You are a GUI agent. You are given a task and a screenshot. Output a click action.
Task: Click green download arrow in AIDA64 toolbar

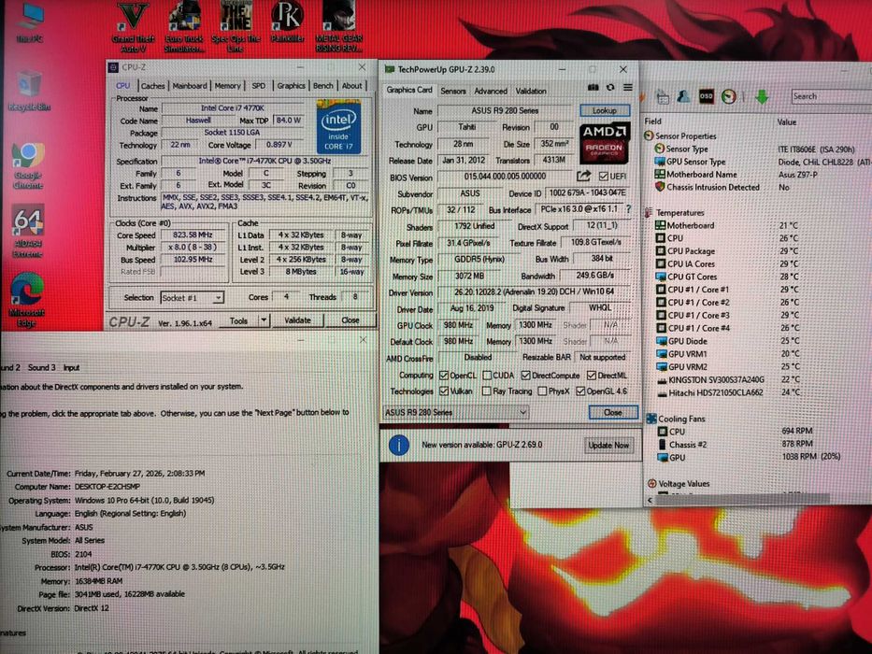click(762, 97)
